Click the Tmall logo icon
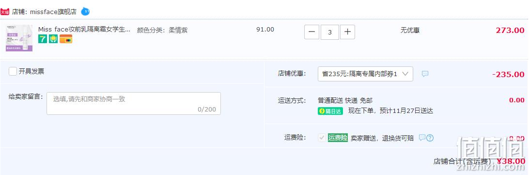The width and height of the screenshot is (529, 175). click(5, 12)
